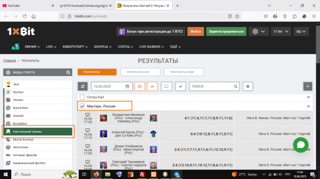This screenshot has height=179, width=320.
Task: Select Американский футбол in sports list
Action: click(x=38, y=163)
